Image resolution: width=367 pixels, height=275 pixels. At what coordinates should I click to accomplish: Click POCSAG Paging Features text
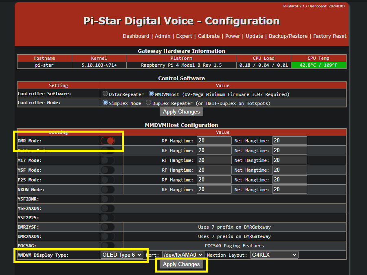[234, 246]
